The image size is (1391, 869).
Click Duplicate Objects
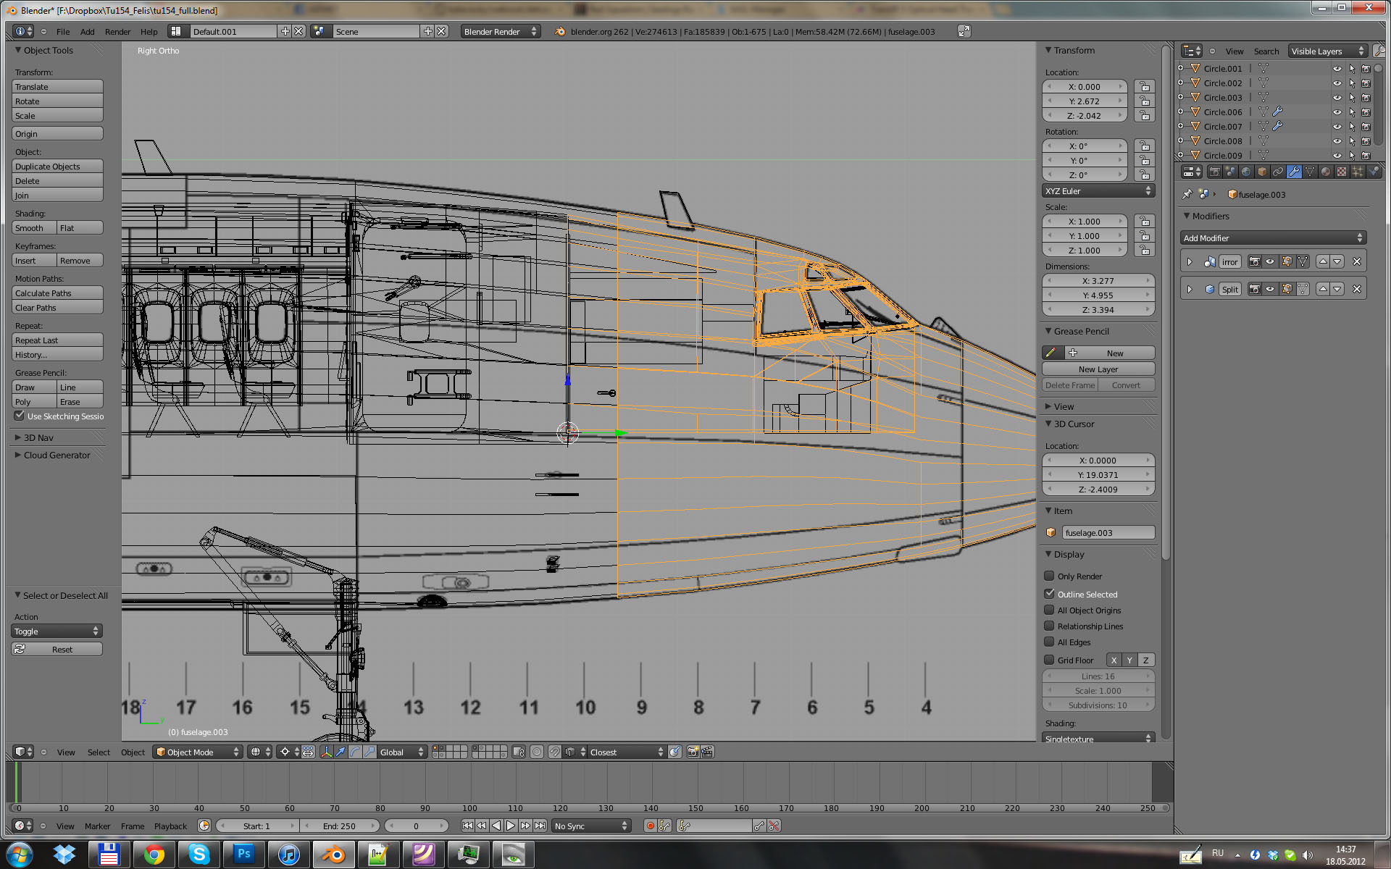pyautogui.click(x=57, y=167)
